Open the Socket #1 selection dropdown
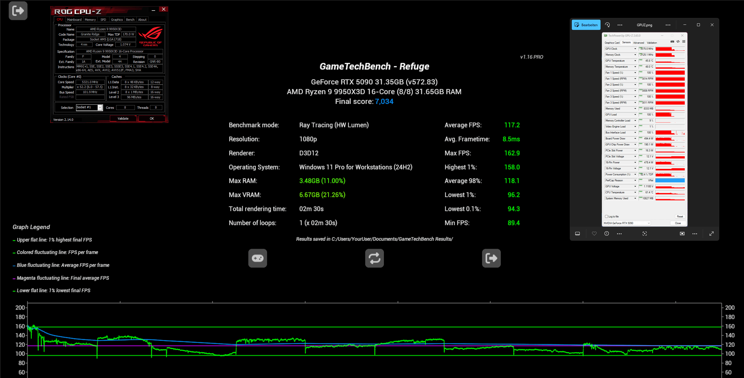 [x=100, y=107]
